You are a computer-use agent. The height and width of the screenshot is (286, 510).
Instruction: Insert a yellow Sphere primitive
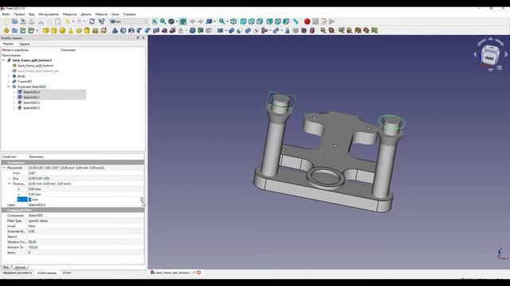click(62, 30)
